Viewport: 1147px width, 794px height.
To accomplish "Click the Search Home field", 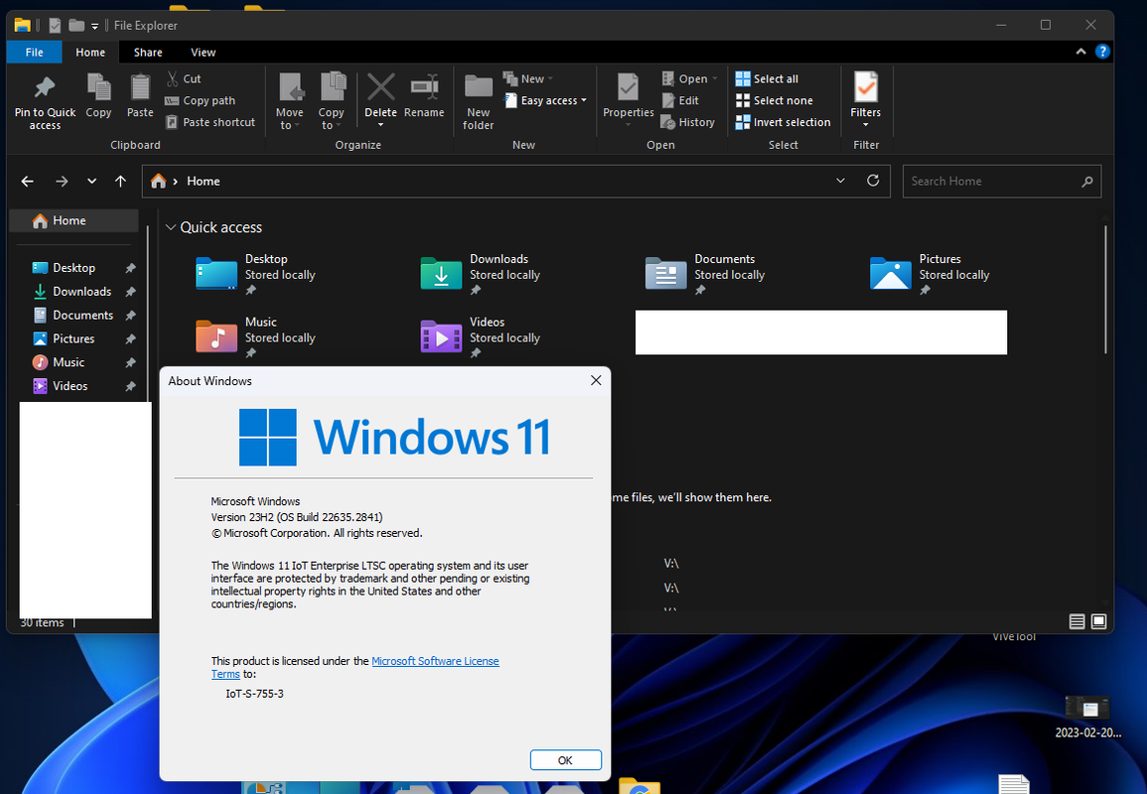I will tap(1001, 182).
